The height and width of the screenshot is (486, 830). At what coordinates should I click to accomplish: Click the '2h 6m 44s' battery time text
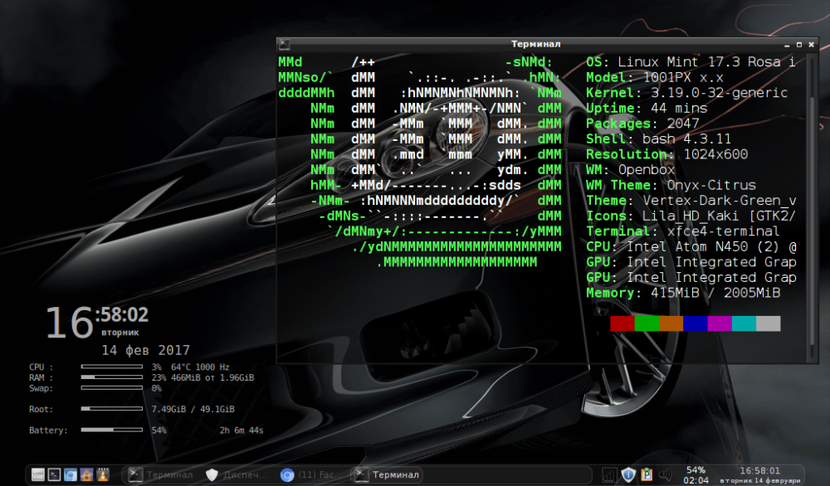tap(242, 430)
